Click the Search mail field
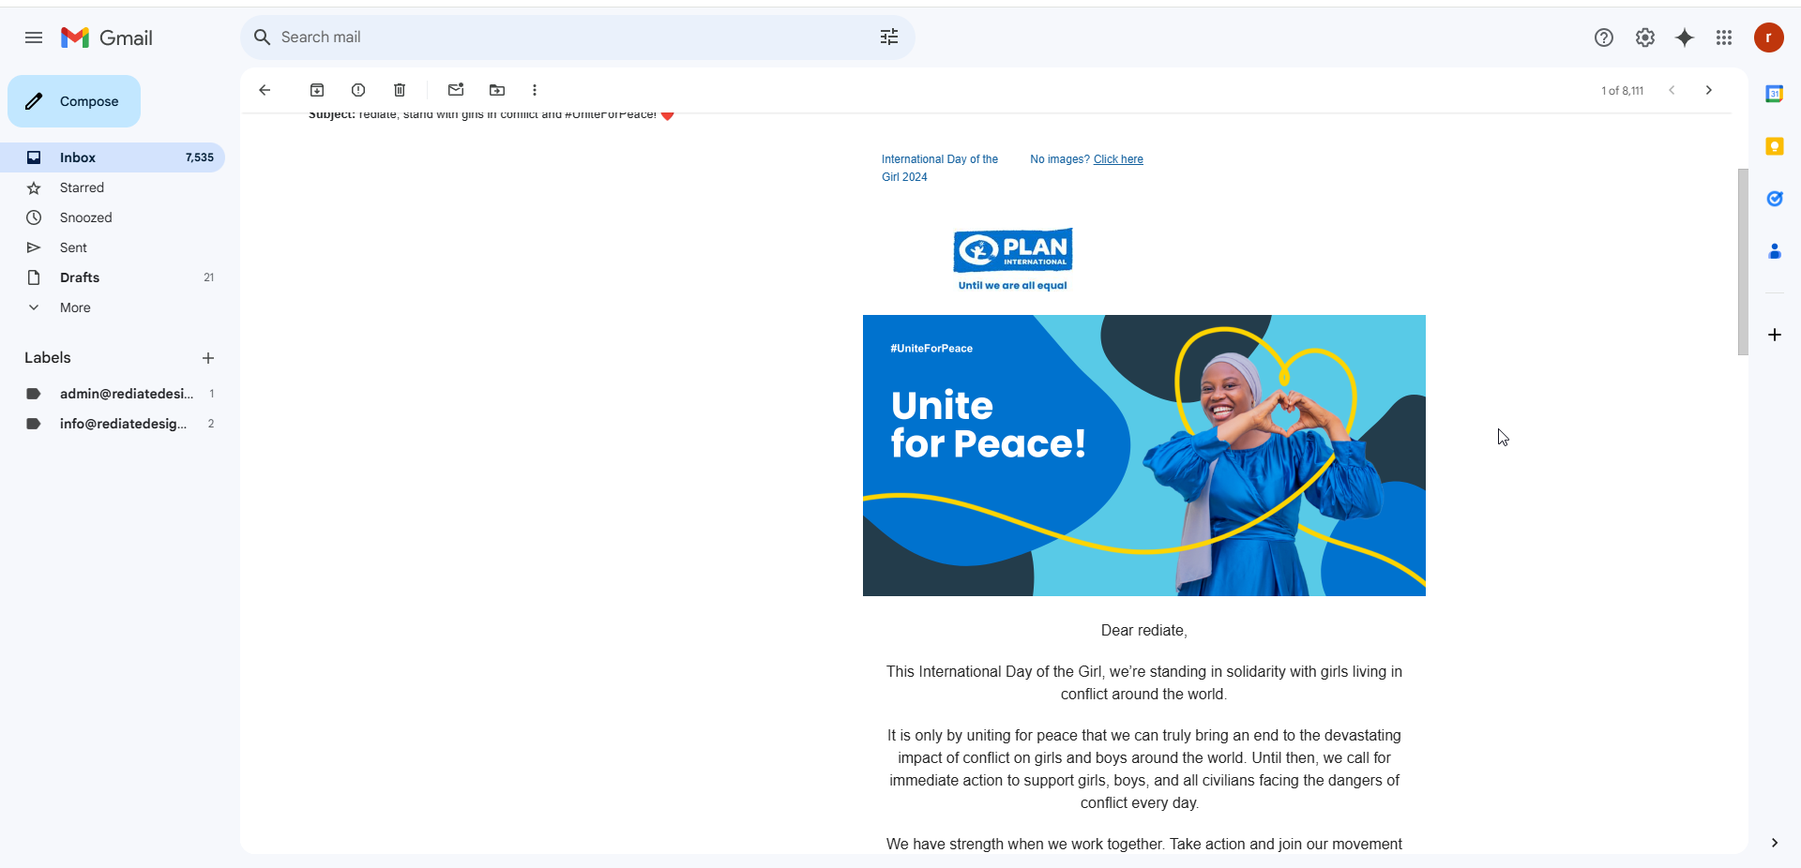This screenshot has width=1801, height=868. (x=563, y=37)
